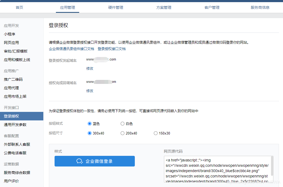Image resolution: width=283 pixels, height=187 pixels.
Task: Go to 外部联系人客服
Action: 17,144
